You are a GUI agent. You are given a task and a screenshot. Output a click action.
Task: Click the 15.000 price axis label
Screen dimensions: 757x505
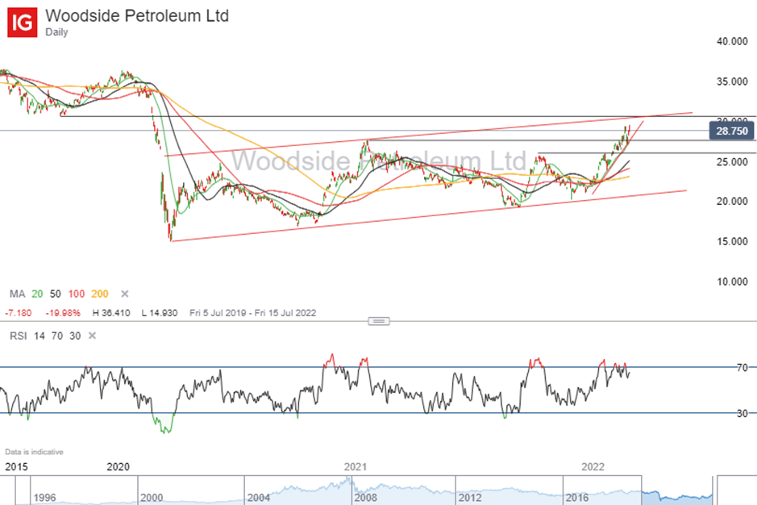click(732, 242)
